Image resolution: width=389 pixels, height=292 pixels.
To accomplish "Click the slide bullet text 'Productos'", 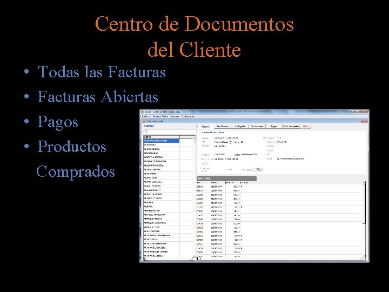I will tap(72, 147).
